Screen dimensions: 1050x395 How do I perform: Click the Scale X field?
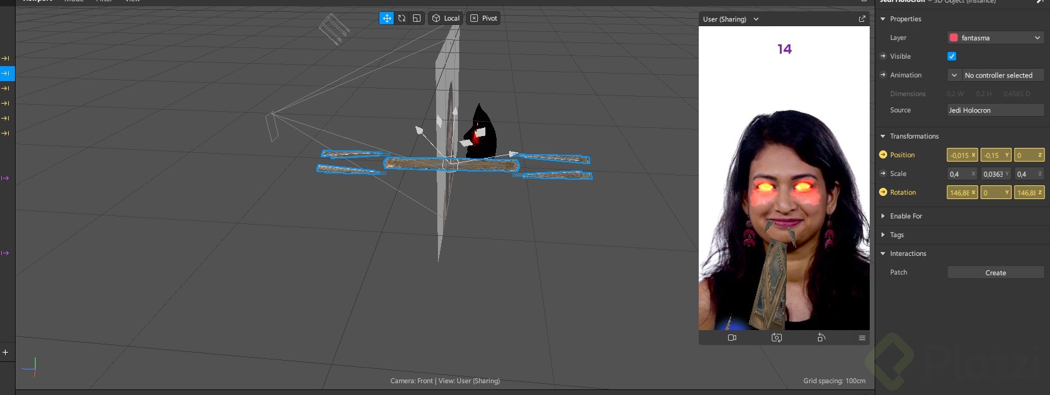pyautogui.click(x=962, y=173)
